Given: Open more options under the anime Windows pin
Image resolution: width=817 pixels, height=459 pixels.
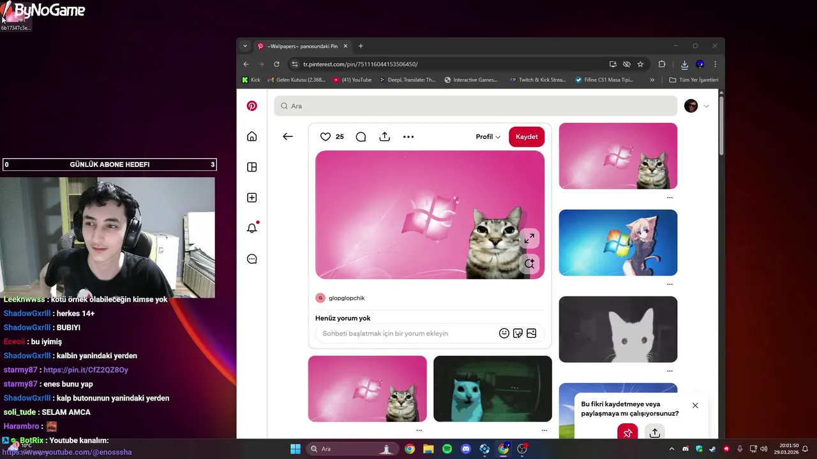Looking at the screenshot, I should 670,284.
